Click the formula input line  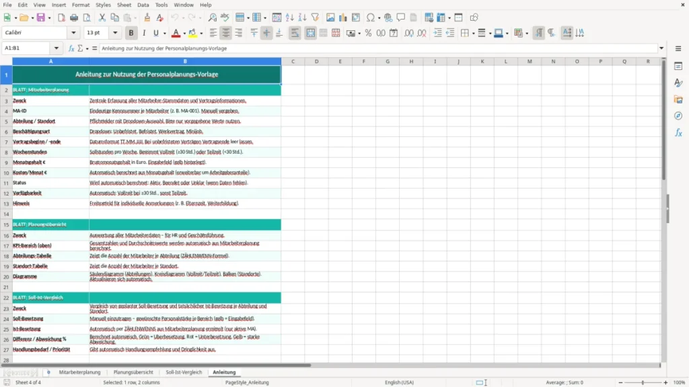point(378,48)
